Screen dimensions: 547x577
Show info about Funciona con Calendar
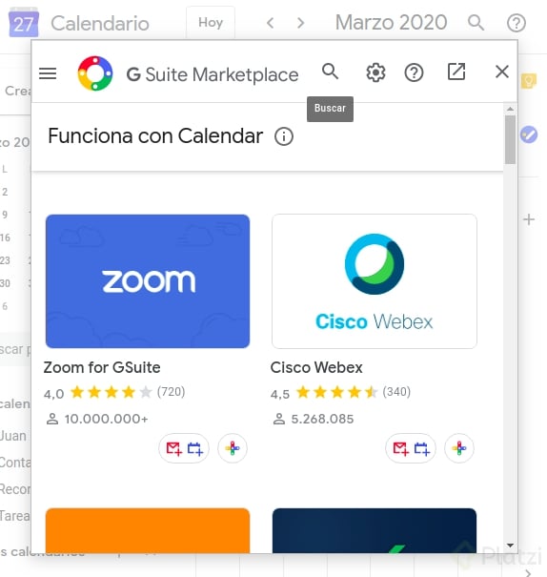point(284,136)
